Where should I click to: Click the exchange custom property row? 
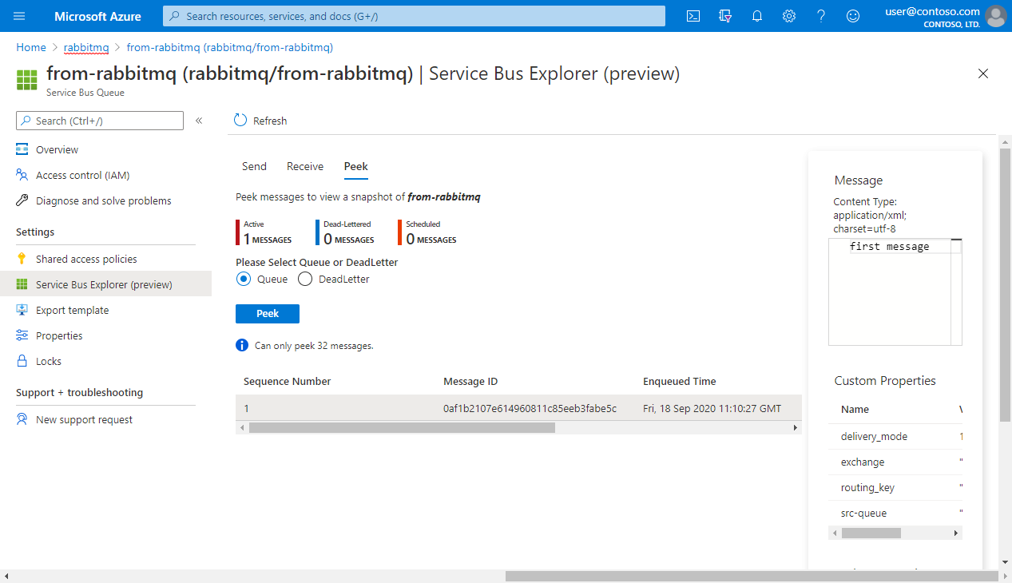[895, 462]
